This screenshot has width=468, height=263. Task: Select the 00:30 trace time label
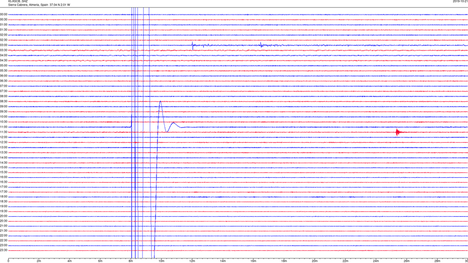(3, 19)
